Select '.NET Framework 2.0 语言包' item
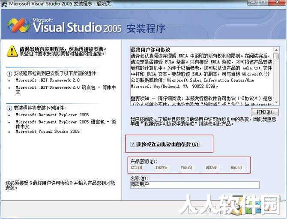Viewport: 287px width, 219px height. (x=66, y=90)
